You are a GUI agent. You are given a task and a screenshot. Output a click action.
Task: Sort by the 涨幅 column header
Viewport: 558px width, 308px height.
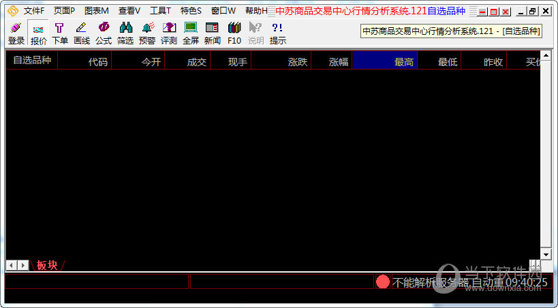tap(332, 60)
